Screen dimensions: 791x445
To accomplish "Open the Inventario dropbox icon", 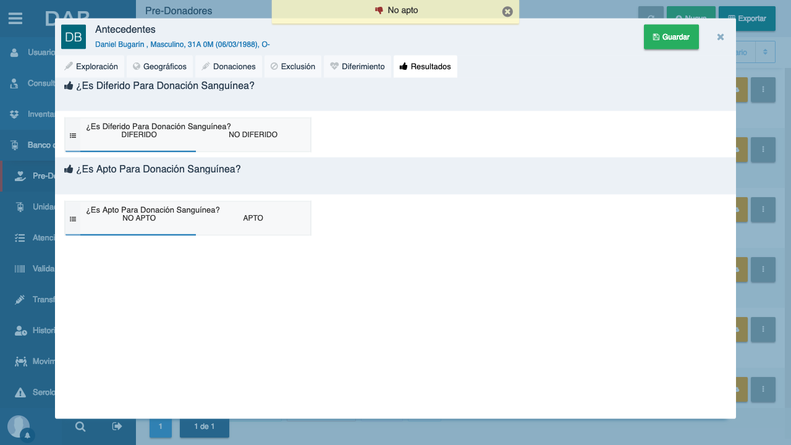I will 14,114.
